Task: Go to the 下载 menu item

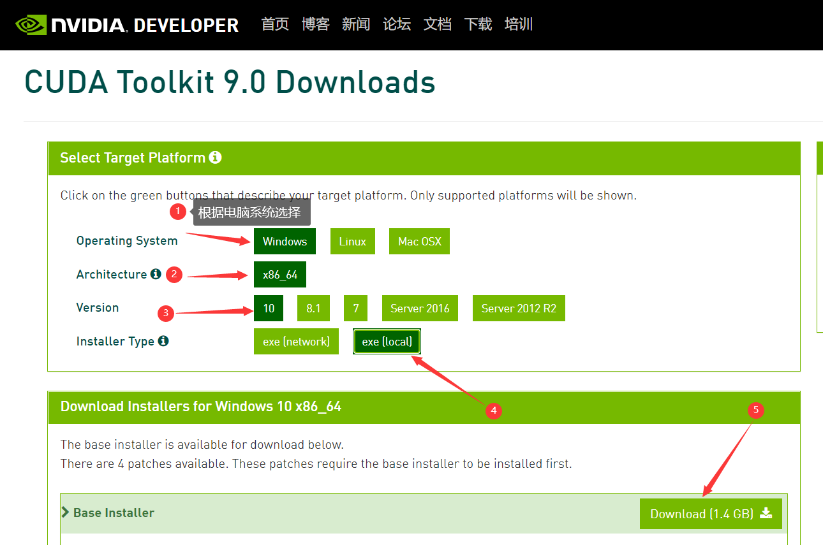Action: click(478, 24)
